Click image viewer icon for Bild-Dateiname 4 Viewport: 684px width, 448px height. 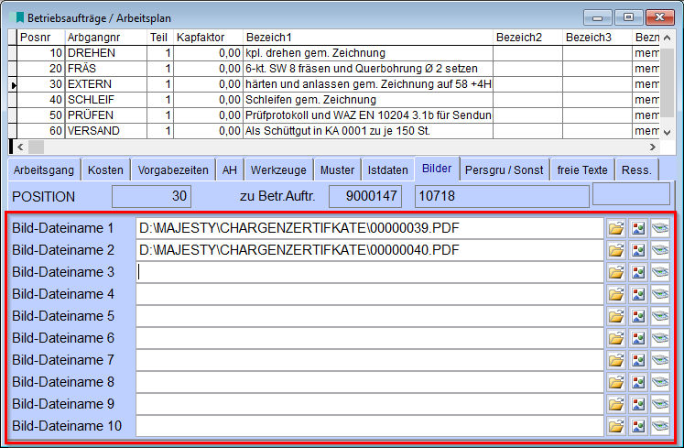638,294
